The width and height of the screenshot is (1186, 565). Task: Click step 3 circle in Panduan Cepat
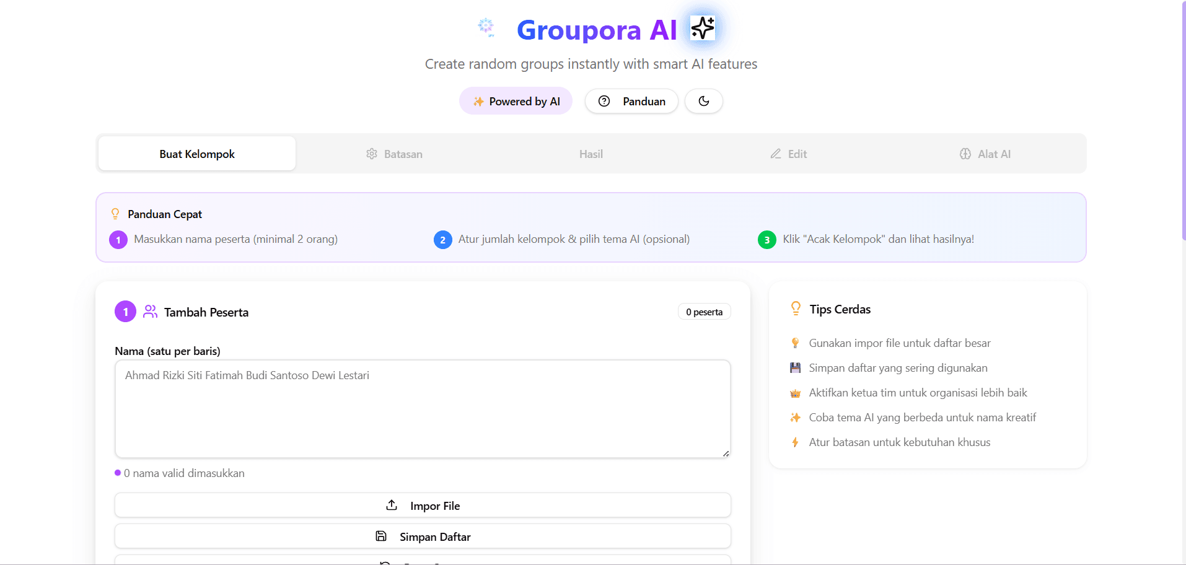pyautogui.click(x=767, y=239)
